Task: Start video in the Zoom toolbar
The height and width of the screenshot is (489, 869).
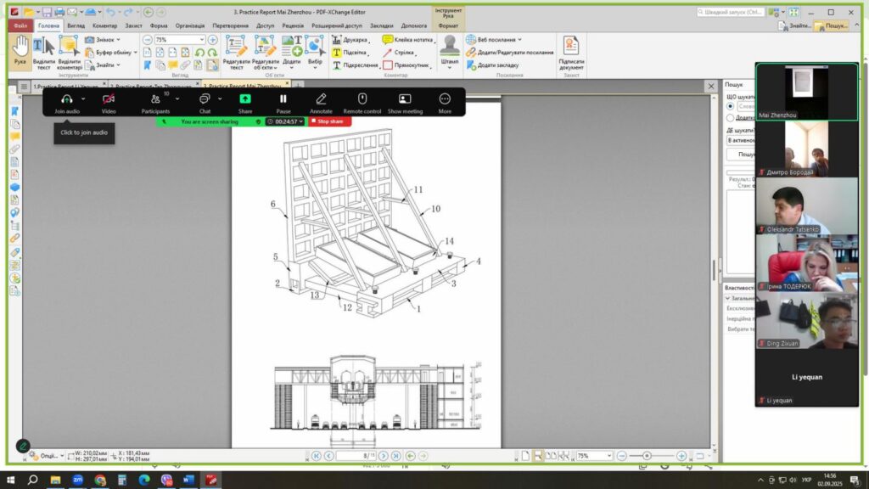Action: pyautogui.click(x=109, y=103)
